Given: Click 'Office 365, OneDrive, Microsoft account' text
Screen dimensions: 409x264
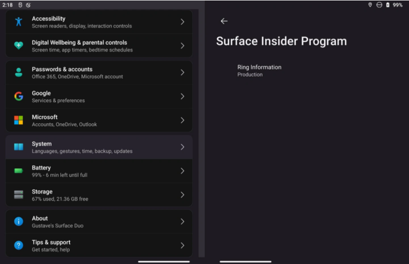Looking at the screenshot, I should pos(77,77).
